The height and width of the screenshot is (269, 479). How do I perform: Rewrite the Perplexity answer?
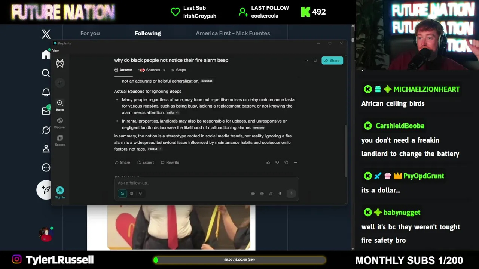pos(170,163)
